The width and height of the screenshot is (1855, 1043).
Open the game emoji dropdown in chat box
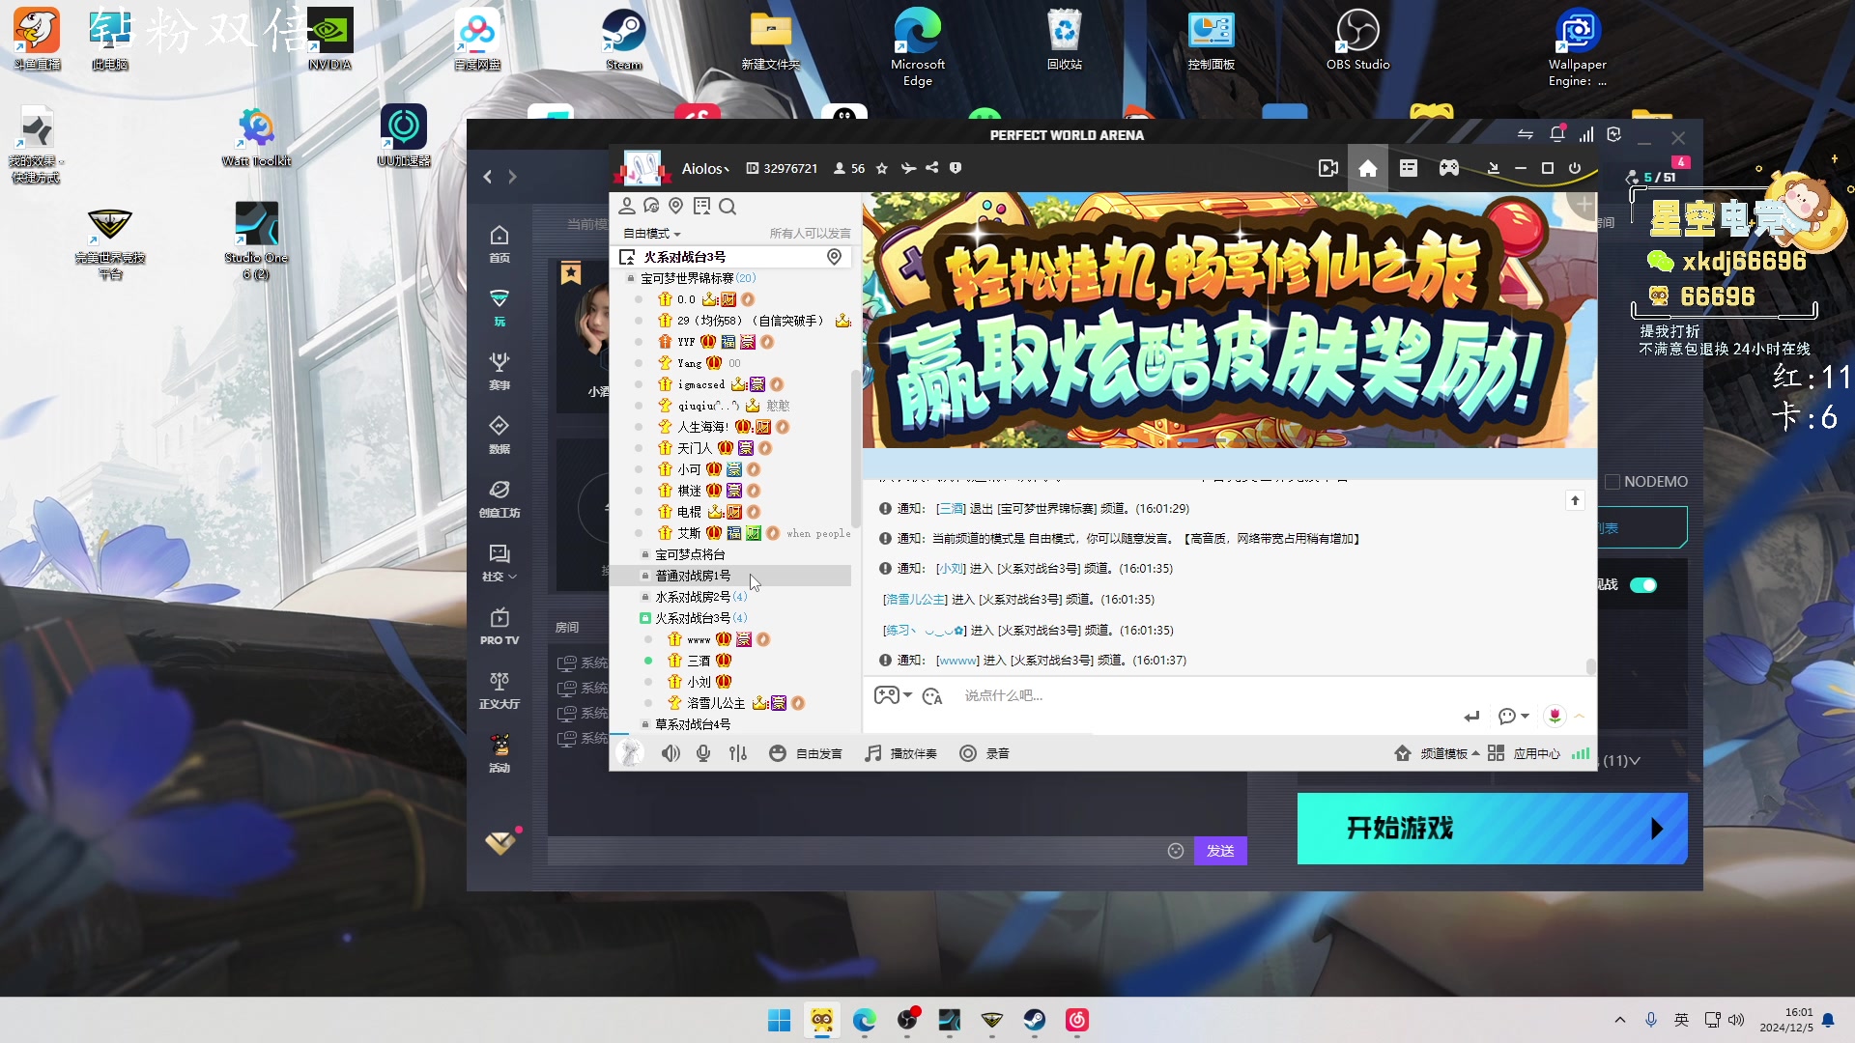[893, 695]
